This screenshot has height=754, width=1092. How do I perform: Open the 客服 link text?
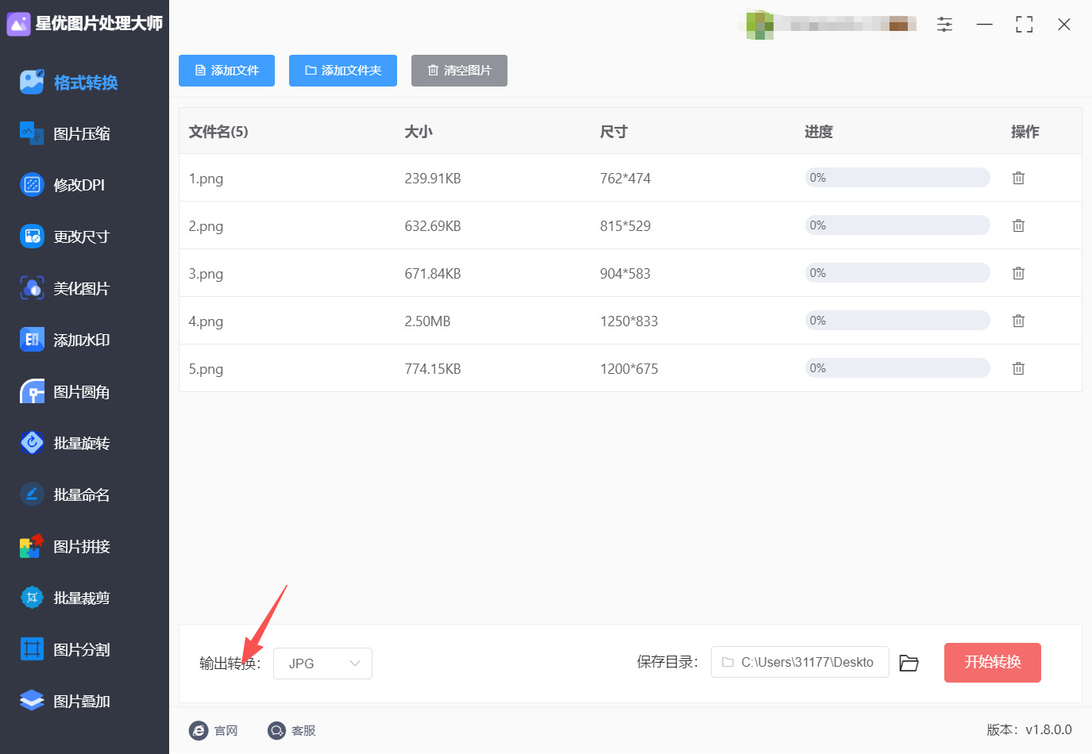(303, 731)
